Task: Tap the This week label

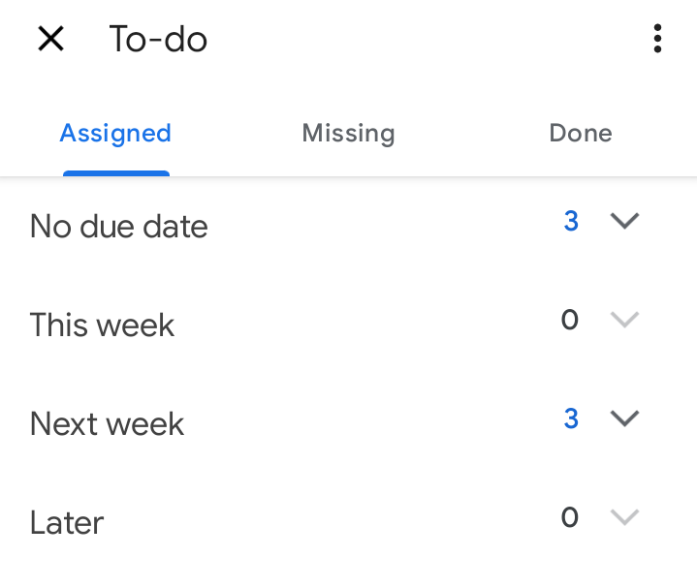Action: (x=102, y=325)
